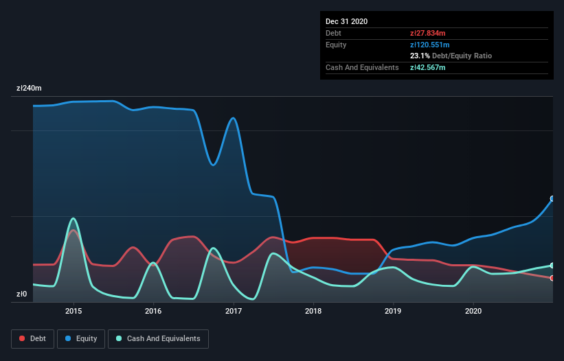Toggle Cash And Equivalents legend button
The image size is (564, 361).
pos(158,339)
